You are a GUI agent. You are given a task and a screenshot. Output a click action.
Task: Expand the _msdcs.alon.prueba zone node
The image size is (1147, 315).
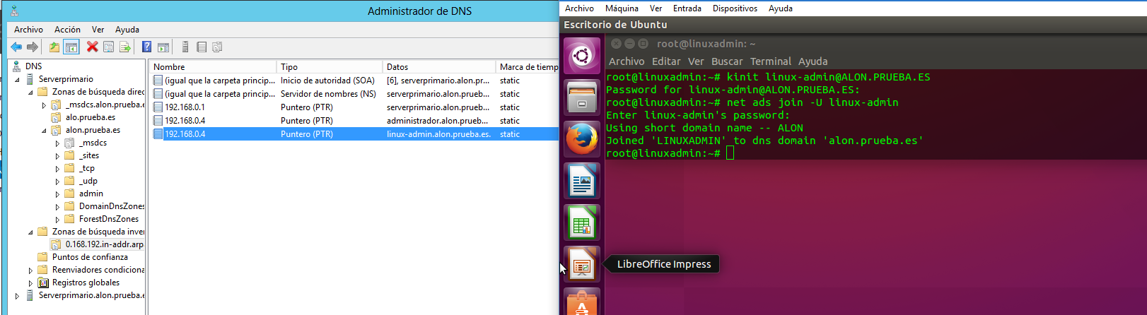44,105
